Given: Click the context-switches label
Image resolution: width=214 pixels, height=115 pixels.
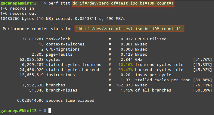Looking at the screenshot, I should (65, 44).
